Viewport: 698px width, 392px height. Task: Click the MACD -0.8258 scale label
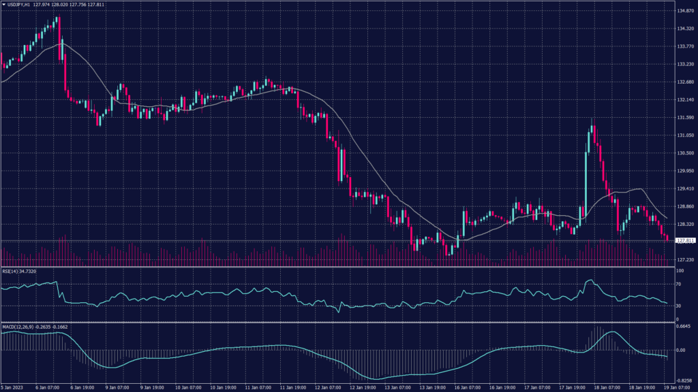pyautogui.click(x=683, y=381)
